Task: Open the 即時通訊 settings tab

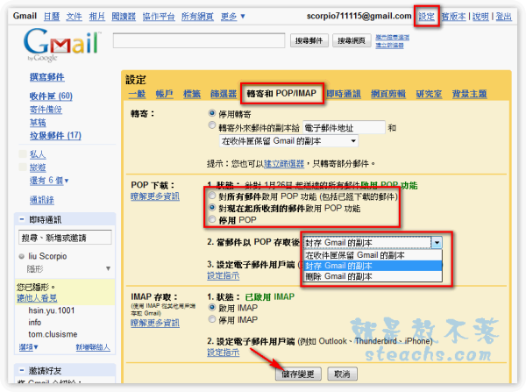Action: pyautogui.click(x=344, y=94)
